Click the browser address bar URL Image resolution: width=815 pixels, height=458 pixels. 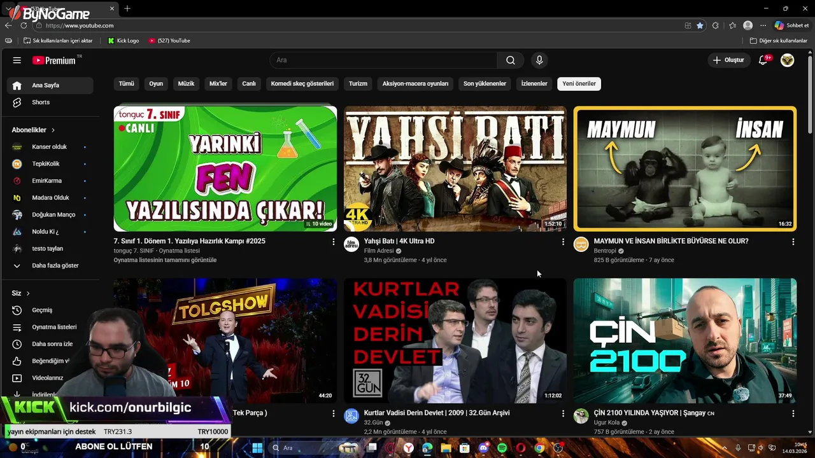pos(80,25)
